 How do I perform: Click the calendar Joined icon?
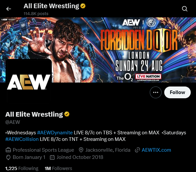click(52, 157)
